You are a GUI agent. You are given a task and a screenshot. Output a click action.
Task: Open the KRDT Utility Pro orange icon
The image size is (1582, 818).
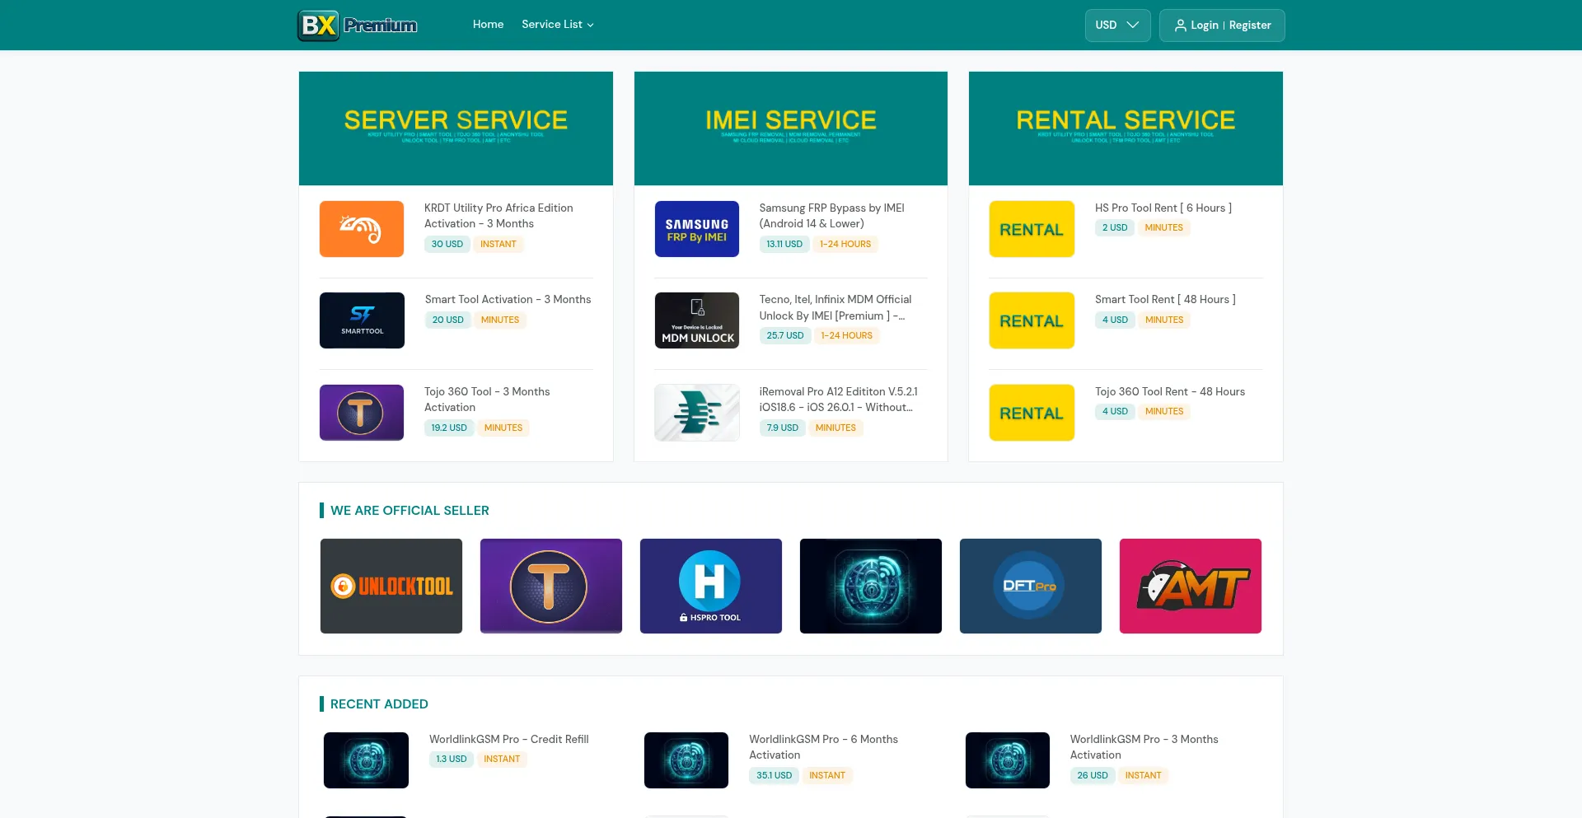coord(362,229)
